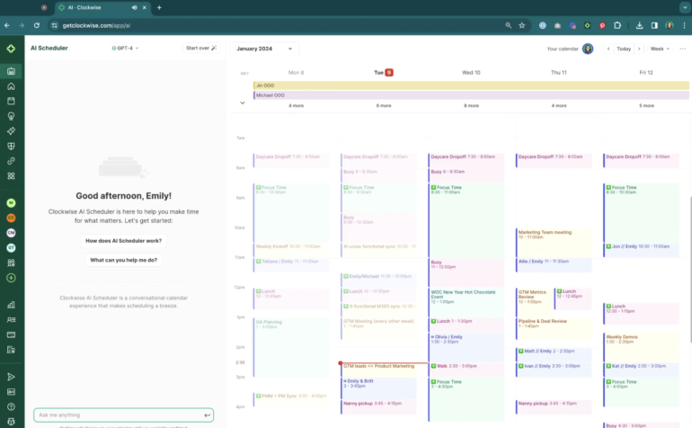Open the shield icon in sidebar
The image size is (692, 428).
pyautogui.click(x=11, y=147)
